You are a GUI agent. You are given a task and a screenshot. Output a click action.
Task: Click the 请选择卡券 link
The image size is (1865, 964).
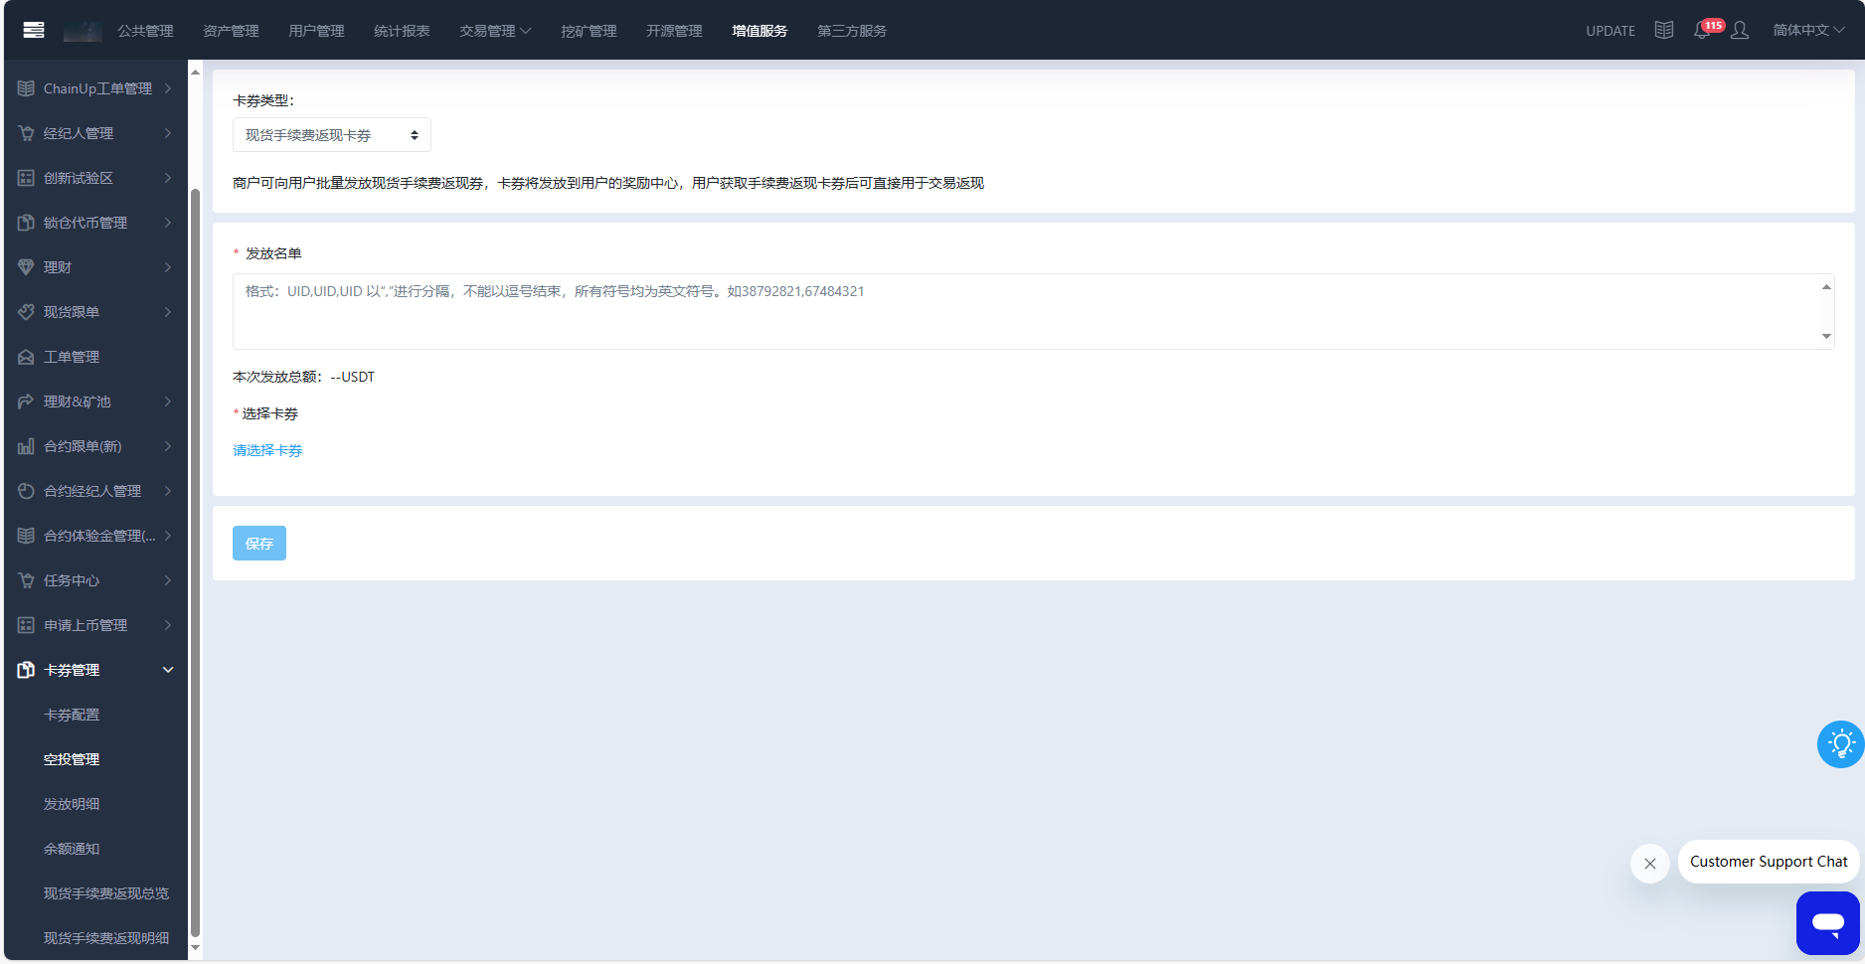coord(267,450)
